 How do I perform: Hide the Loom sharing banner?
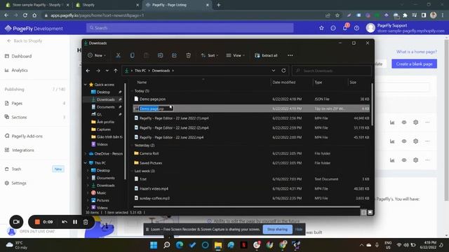pyautogui.click(x=299, y=230)
